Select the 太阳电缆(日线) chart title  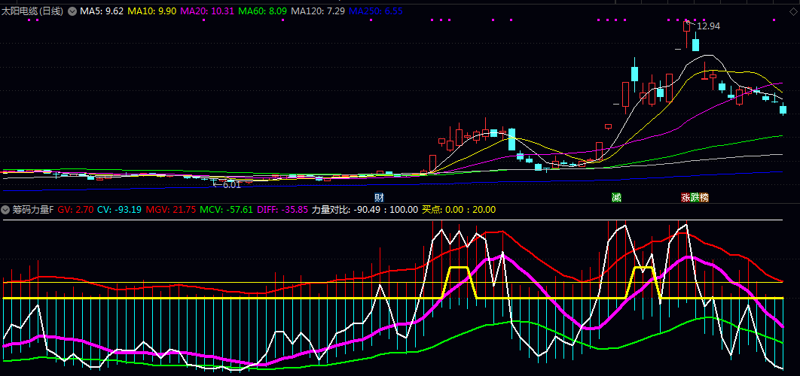[x=33, y=12]
